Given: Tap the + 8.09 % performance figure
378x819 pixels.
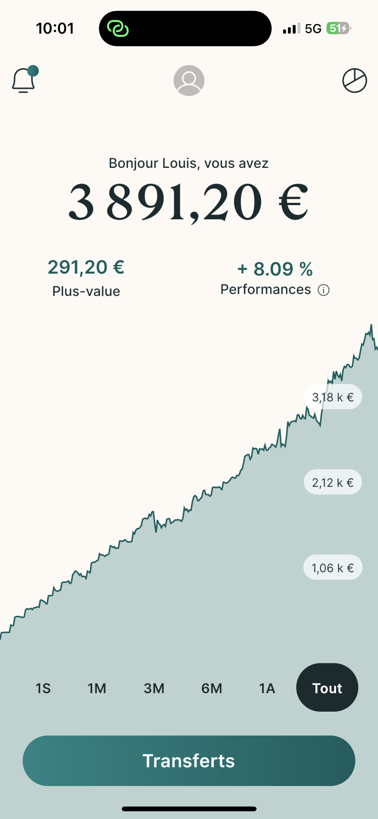Looking at the screenshot, I should point(275,269).
